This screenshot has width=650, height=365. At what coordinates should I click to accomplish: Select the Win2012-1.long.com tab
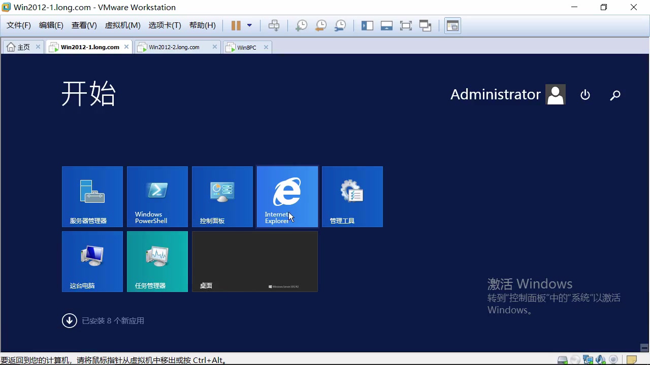pyautogui.click(x=89, y=47)
